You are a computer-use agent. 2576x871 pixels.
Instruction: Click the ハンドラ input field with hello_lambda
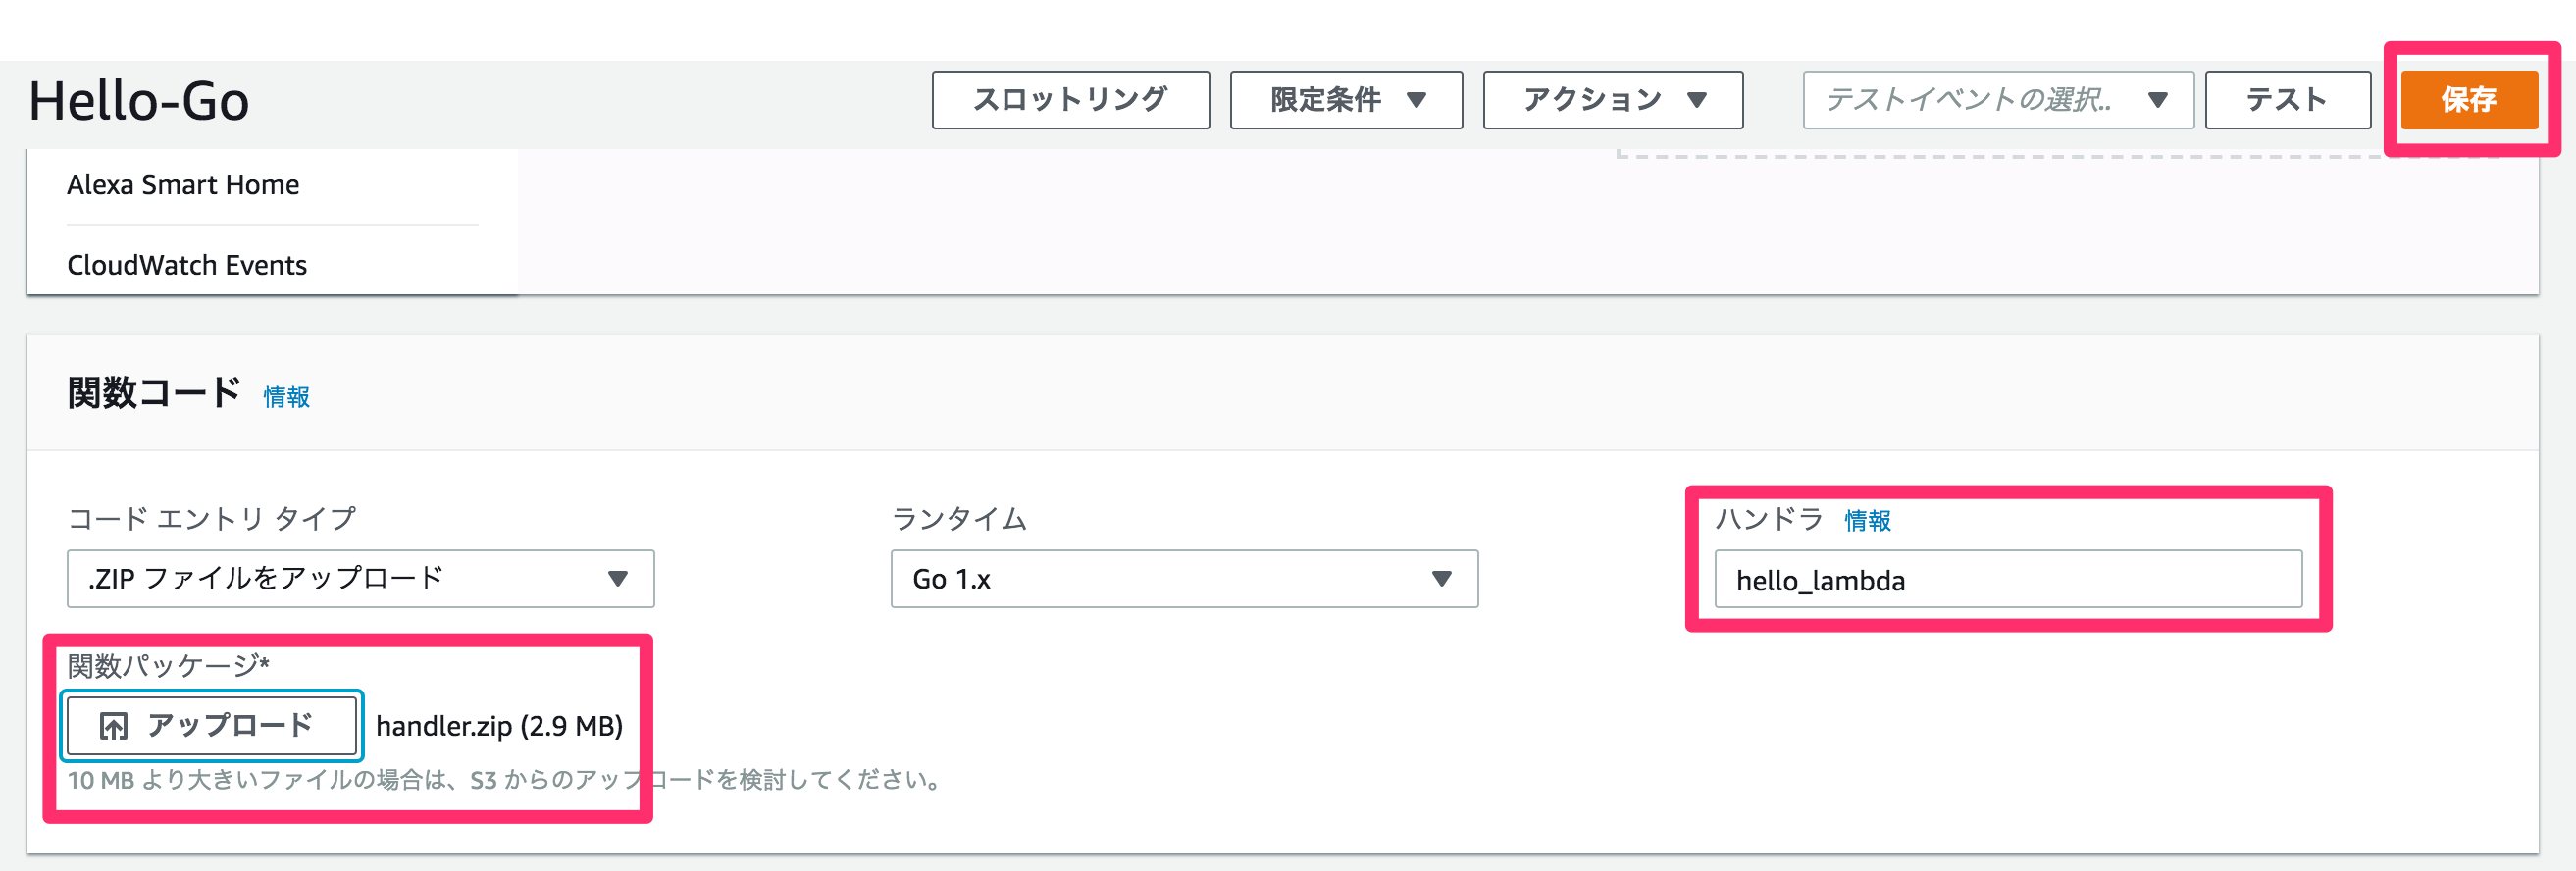click(x=2008, y=579)
